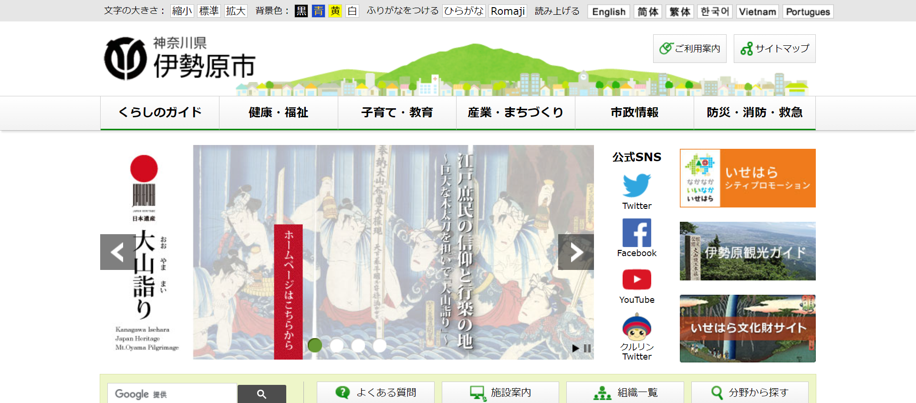Open the YouTube icon link
This screenshot has height=403, width=916.
pos(636,279)
